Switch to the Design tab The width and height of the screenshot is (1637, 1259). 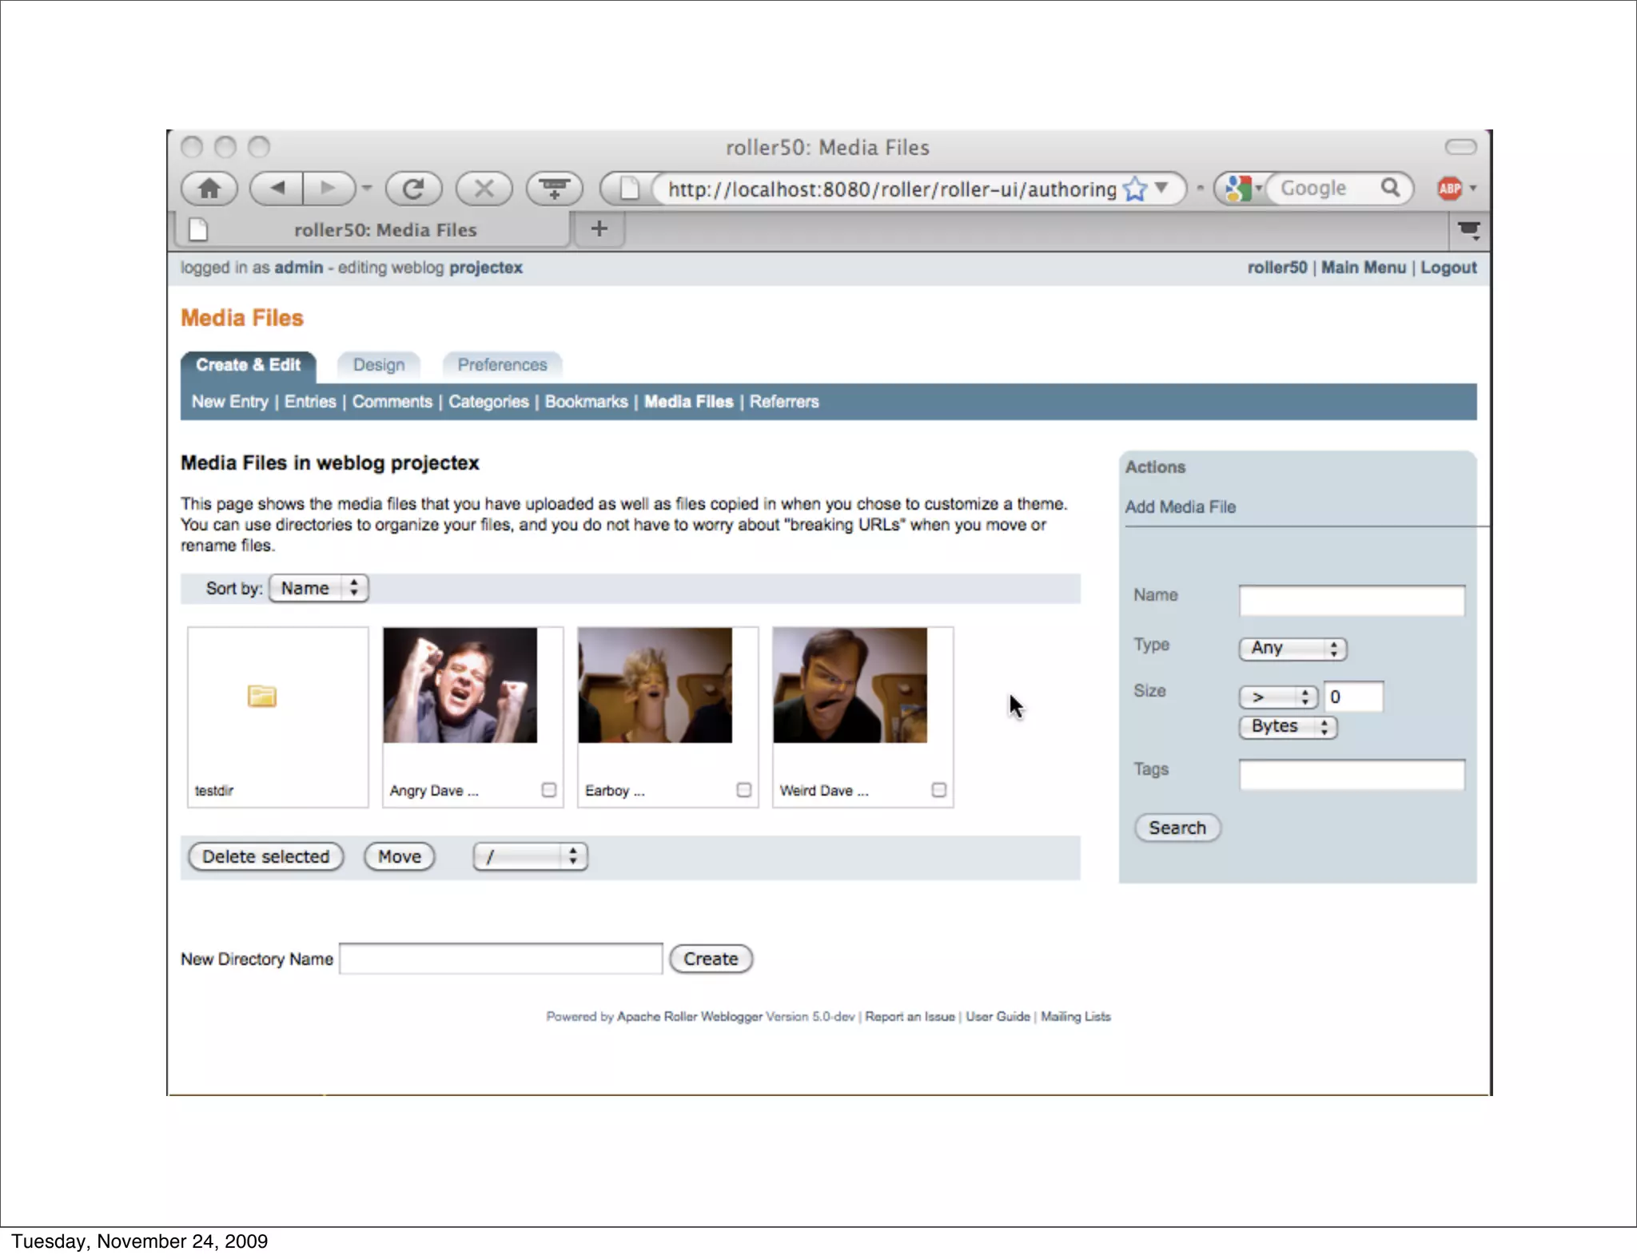click(x=379, y=365)
